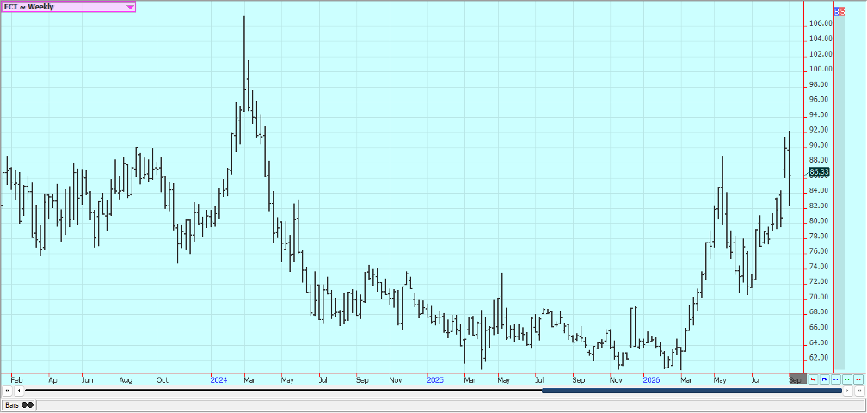Click the ECT ~ Weekly chart title bar

[68, 7]
